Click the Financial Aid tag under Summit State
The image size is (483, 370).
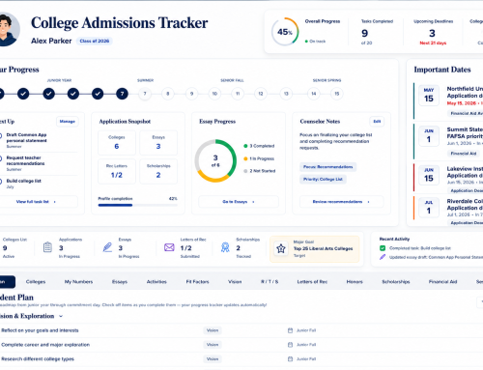[464, 154]
